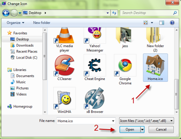181x139 pixels.
Task: Toggle the preview pane button
Action: click(x=161, y=23)
